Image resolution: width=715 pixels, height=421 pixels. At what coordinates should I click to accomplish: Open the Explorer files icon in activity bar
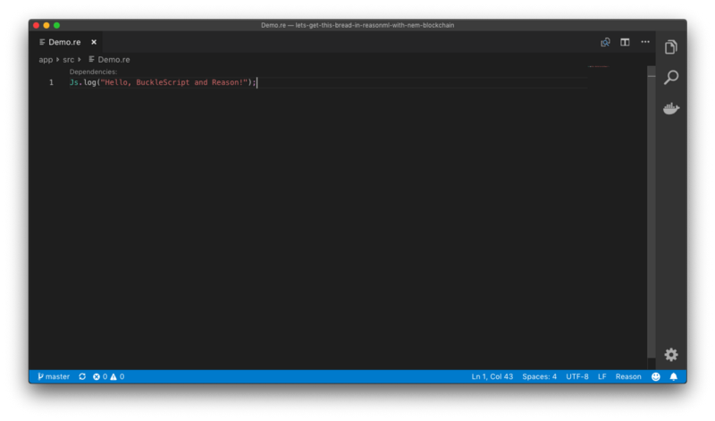coord(671,47)
